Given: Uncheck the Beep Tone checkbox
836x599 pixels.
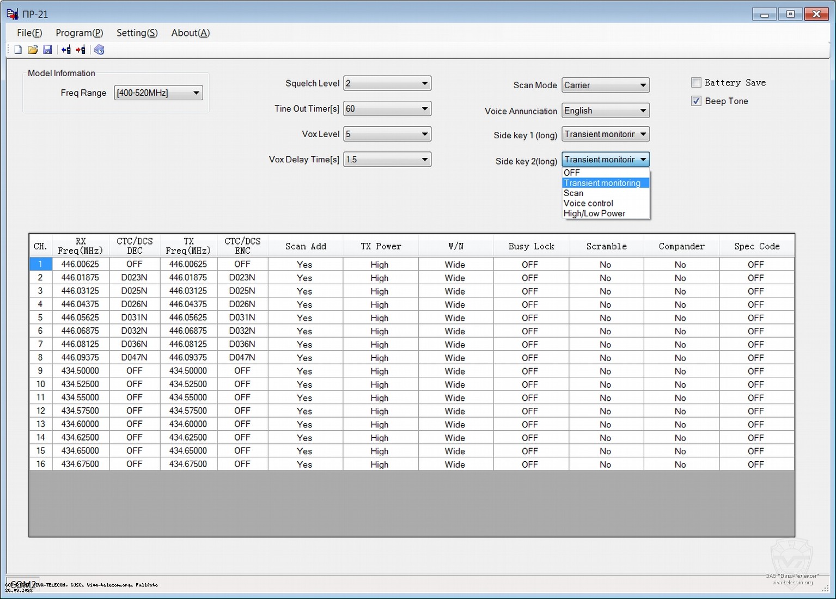Looking at the screenshot, I should [696, 101].
